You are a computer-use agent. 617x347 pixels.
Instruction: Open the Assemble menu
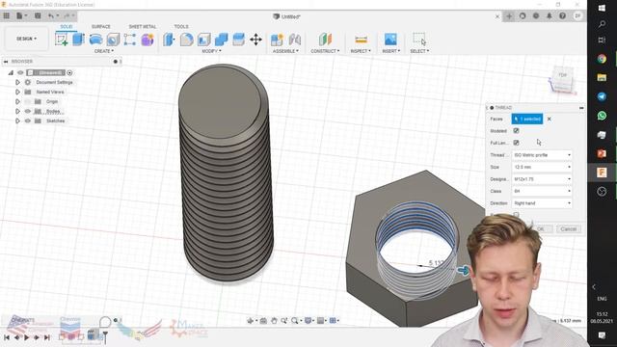(x=285, y=51)
